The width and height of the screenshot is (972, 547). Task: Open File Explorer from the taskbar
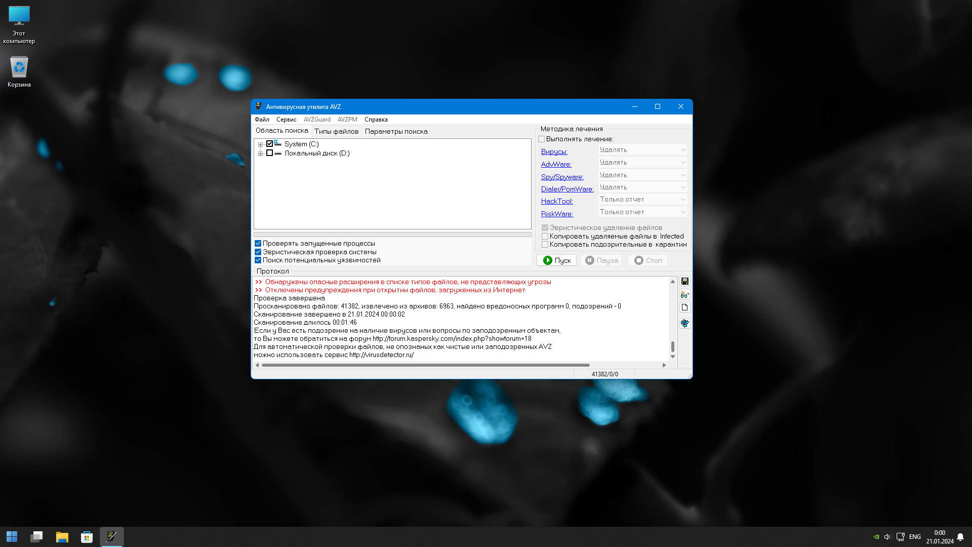click(x=62, y=537)
